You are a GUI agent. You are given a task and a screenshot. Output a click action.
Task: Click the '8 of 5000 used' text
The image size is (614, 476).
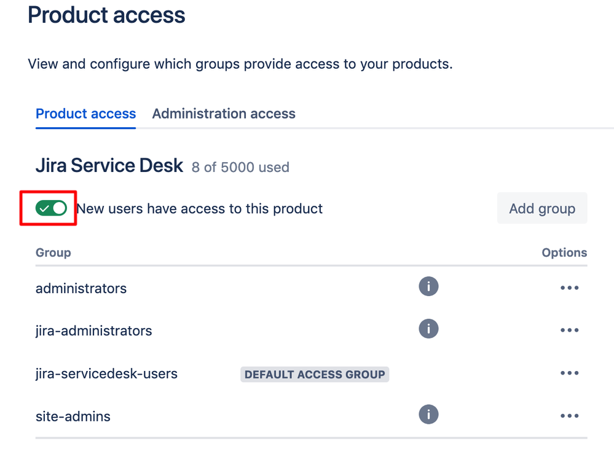pos(240,167)
